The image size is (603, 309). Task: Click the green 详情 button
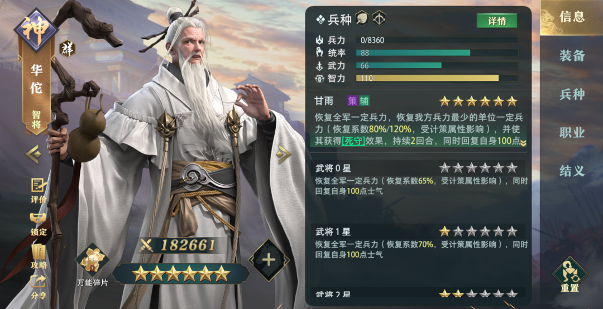(x=497, y=21)
